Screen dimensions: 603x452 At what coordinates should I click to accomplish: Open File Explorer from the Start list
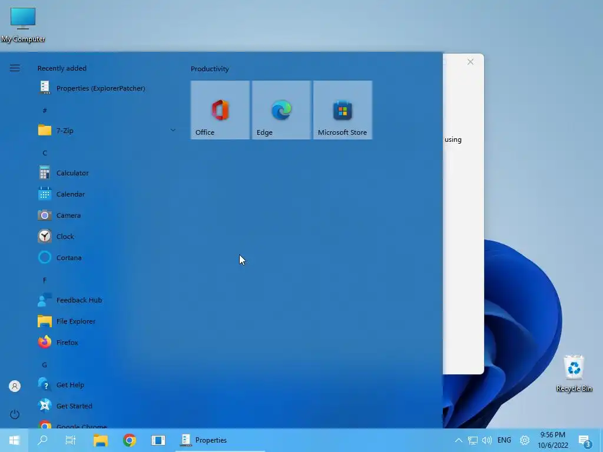(x=107, y=321)
